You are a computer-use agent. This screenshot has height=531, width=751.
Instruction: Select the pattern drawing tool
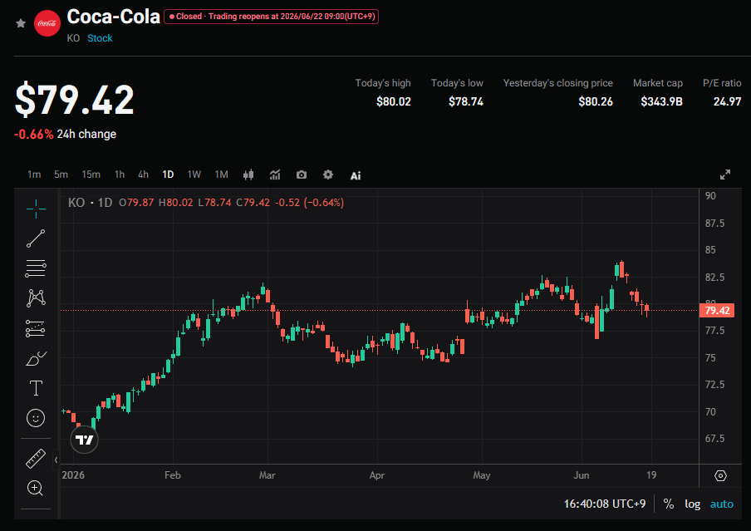(36, 298)
